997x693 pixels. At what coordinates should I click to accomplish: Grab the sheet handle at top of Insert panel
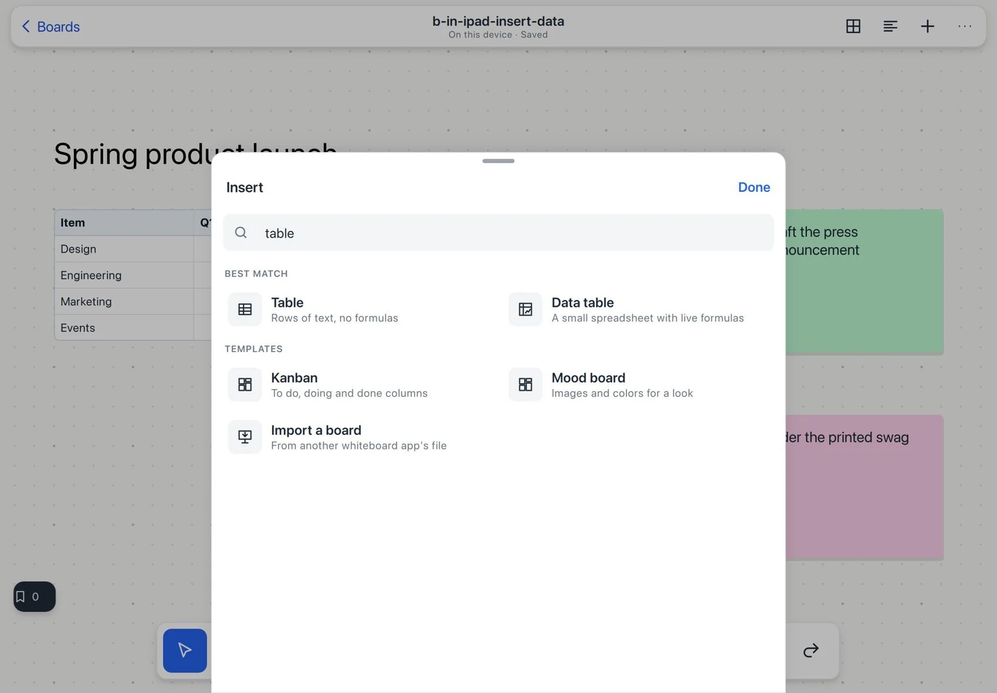pyautogui.click(x=498, y=161)
